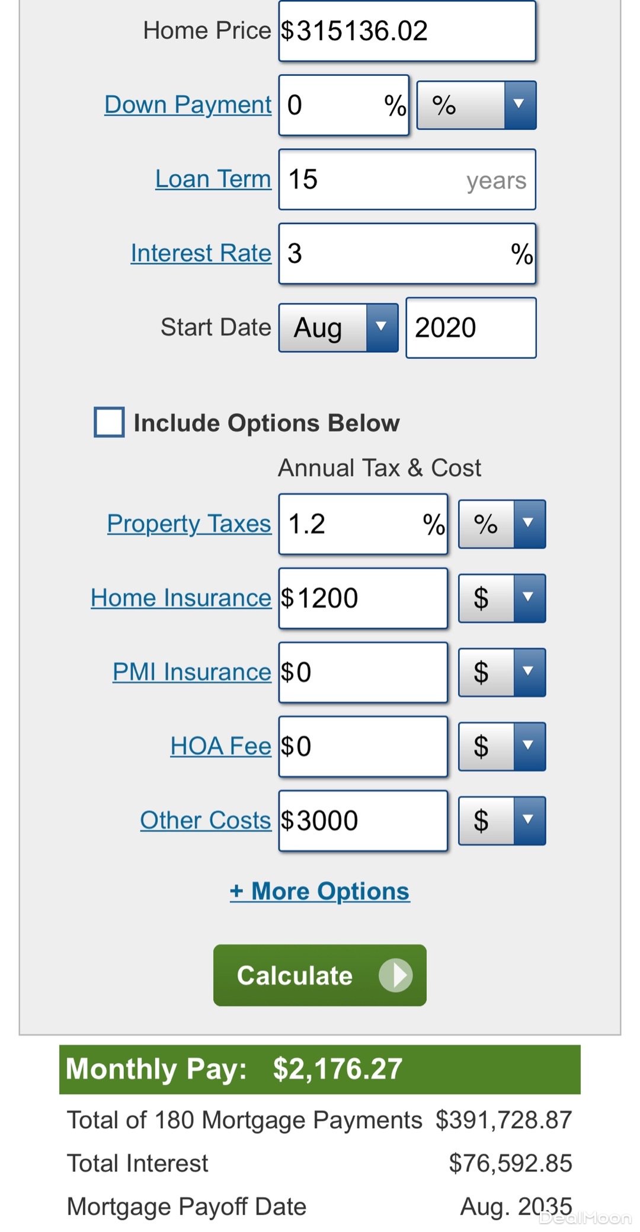This screenshot has width=640, height=1232.
Task: Click the Home Insurance link
Action: point(181,598)
